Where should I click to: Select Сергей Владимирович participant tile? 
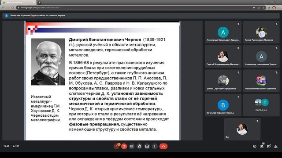pos(223,57)
